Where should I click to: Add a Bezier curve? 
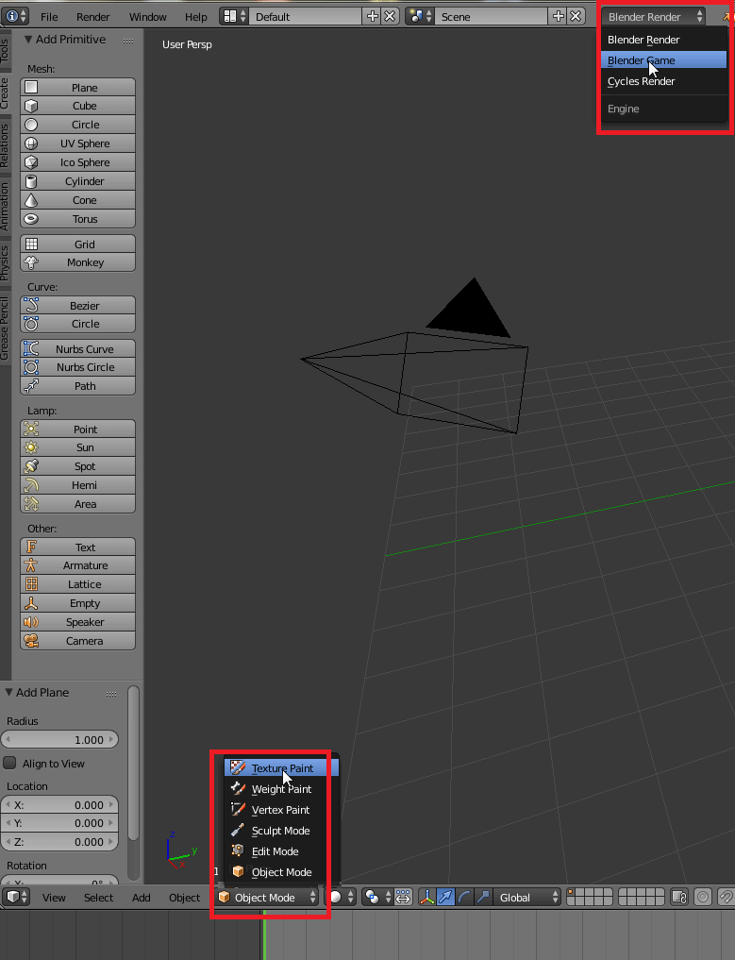(77, 306)
